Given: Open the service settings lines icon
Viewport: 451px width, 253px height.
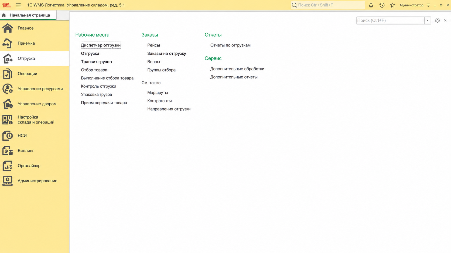Looking at the screenshot, I should pos(428,5).
